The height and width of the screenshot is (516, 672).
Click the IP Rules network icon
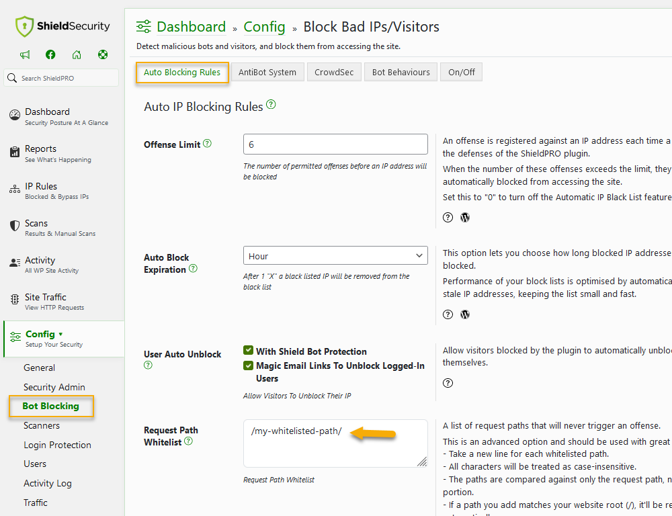tap(15, 189)
